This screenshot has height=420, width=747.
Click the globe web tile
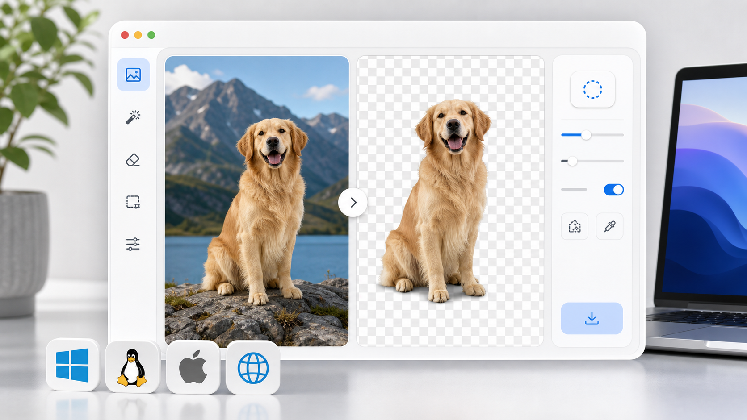[253, 368]
